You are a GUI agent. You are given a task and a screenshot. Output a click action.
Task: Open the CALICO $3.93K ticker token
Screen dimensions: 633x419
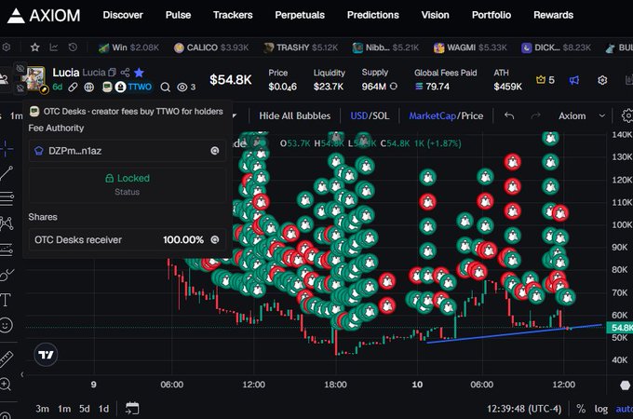[x=211, y=47]
